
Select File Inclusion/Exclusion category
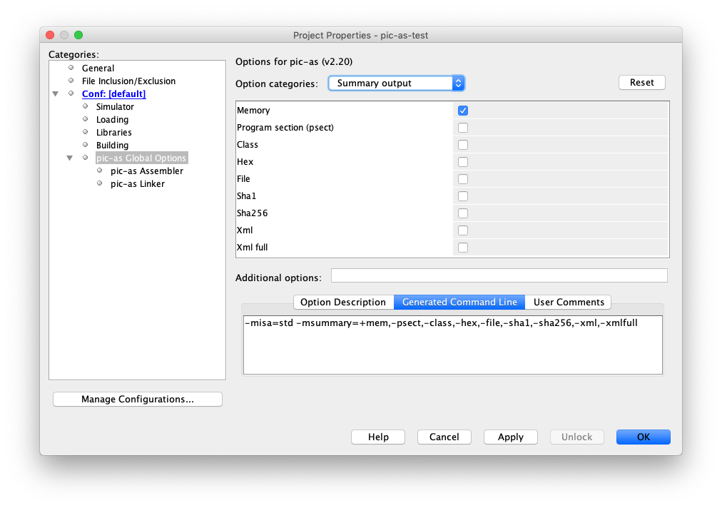tap(128, 81)
